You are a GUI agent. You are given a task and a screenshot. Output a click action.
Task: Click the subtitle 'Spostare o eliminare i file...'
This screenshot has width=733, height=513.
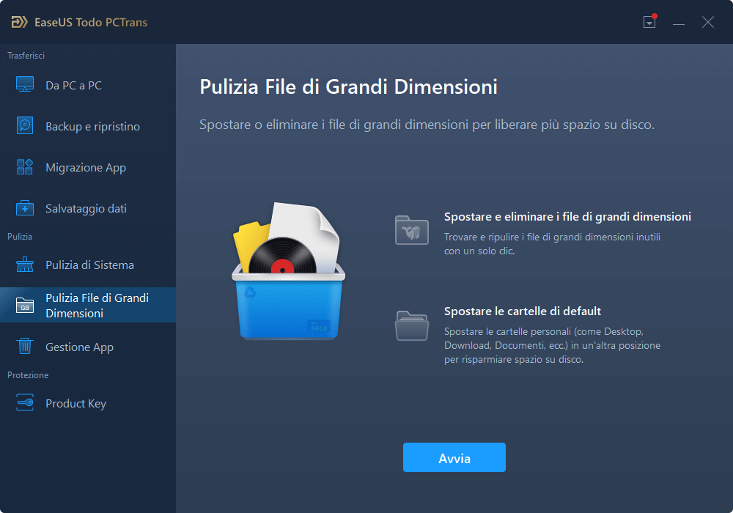tap(427, 125)
